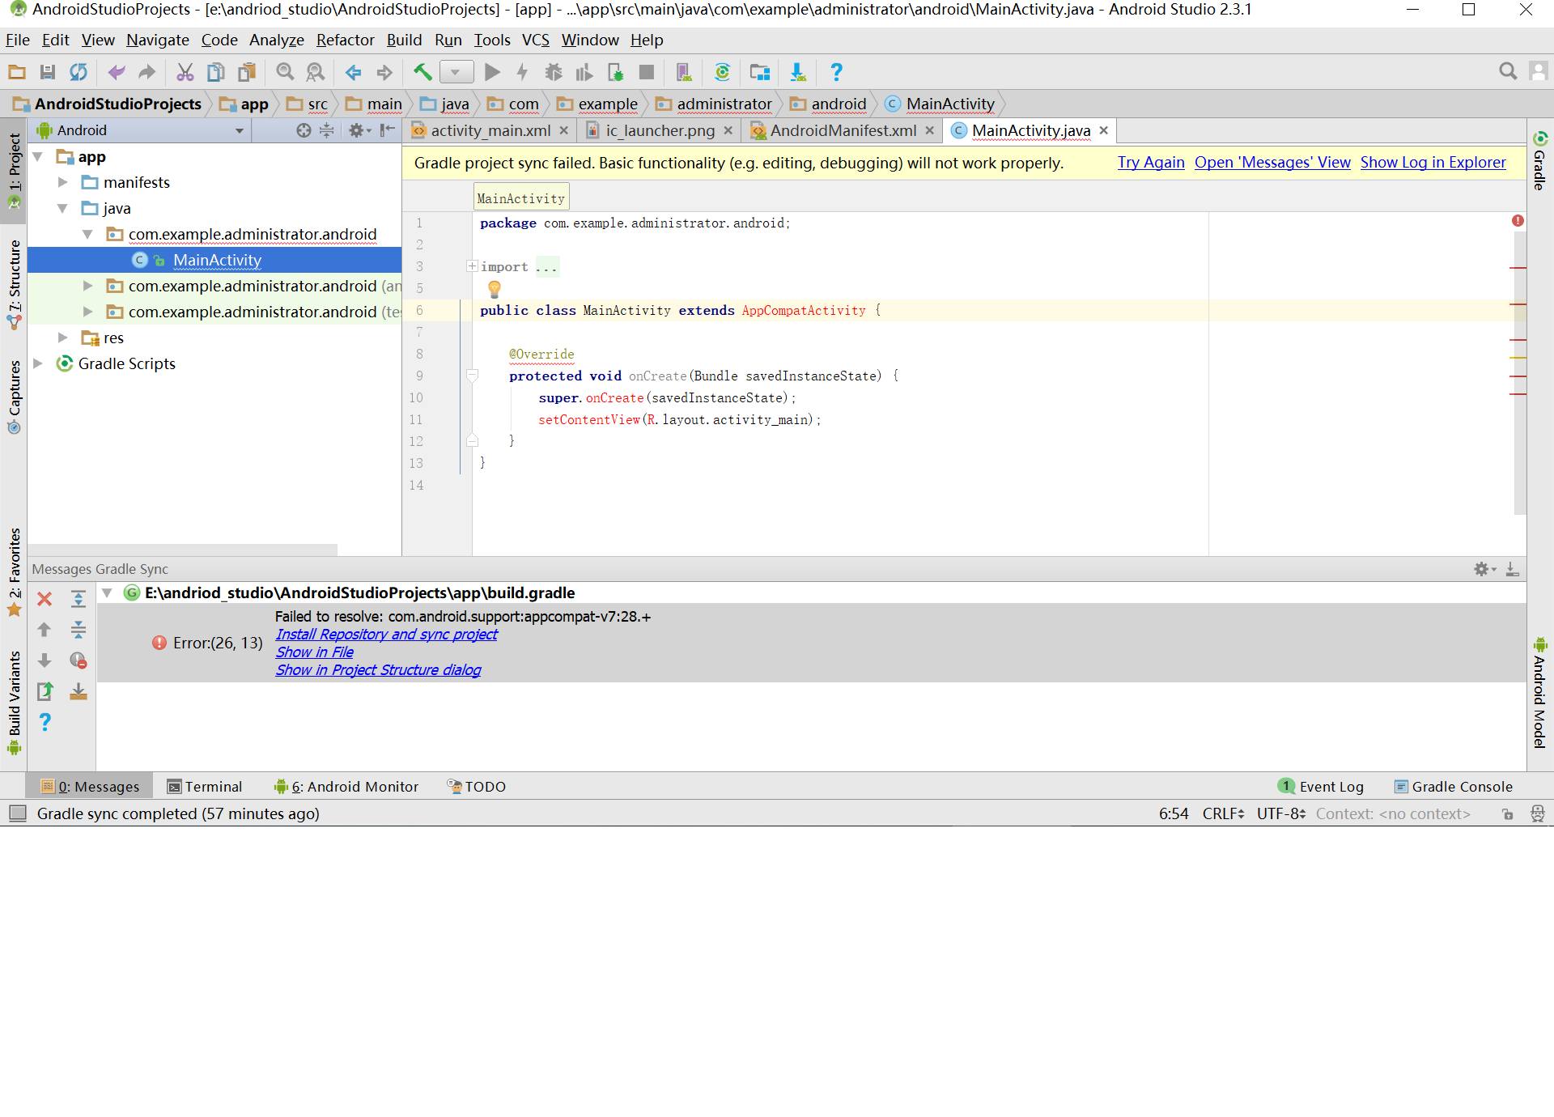Click the red X close messages icon
1554x1117 pixels.
pyautogui.click(x=45, y=599)
